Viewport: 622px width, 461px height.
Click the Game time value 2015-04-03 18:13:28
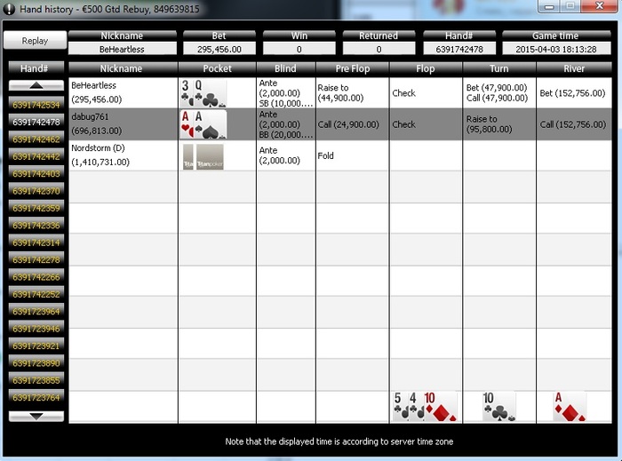[x=556, y=49]
